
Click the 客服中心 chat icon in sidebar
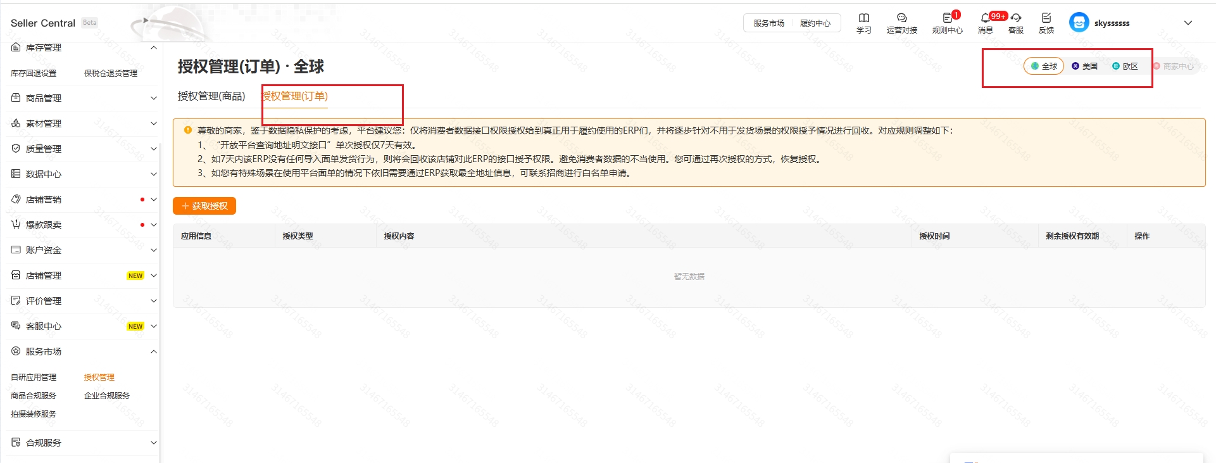tap(16, 326)
